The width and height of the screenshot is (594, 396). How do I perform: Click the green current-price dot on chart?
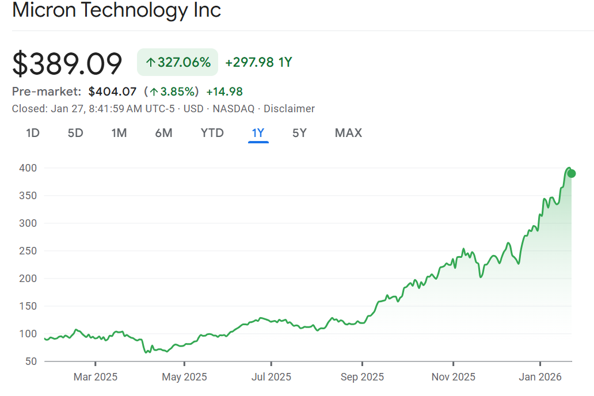tap(572, 173)
